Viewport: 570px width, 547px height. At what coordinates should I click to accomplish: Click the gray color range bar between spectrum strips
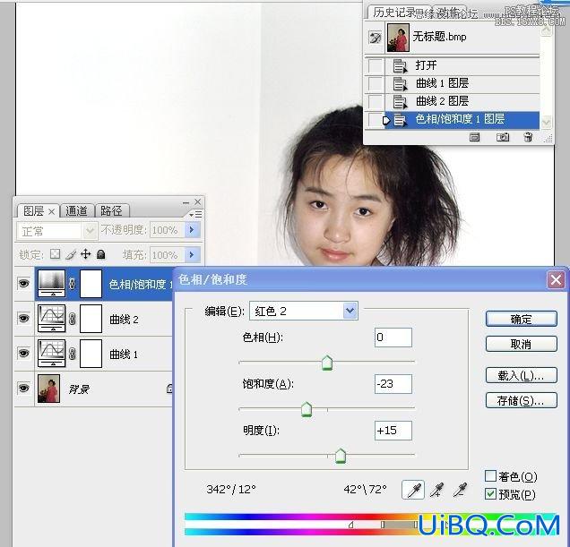(x=400, y=525)
